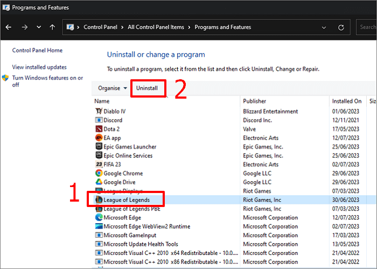Screen dimensions: 377x269
Task: Select Programs and Features breadcrumb
Action: 223,27
